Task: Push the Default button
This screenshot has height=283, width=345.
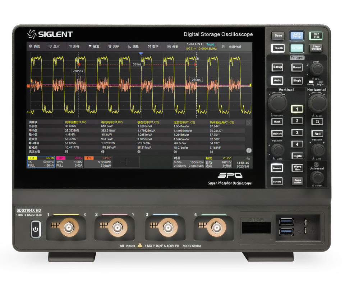Action: click(x=296, y=48)
